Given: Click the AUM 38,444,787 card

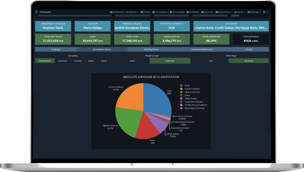Looking at the screenshot, I should click(x=93, y=39).
